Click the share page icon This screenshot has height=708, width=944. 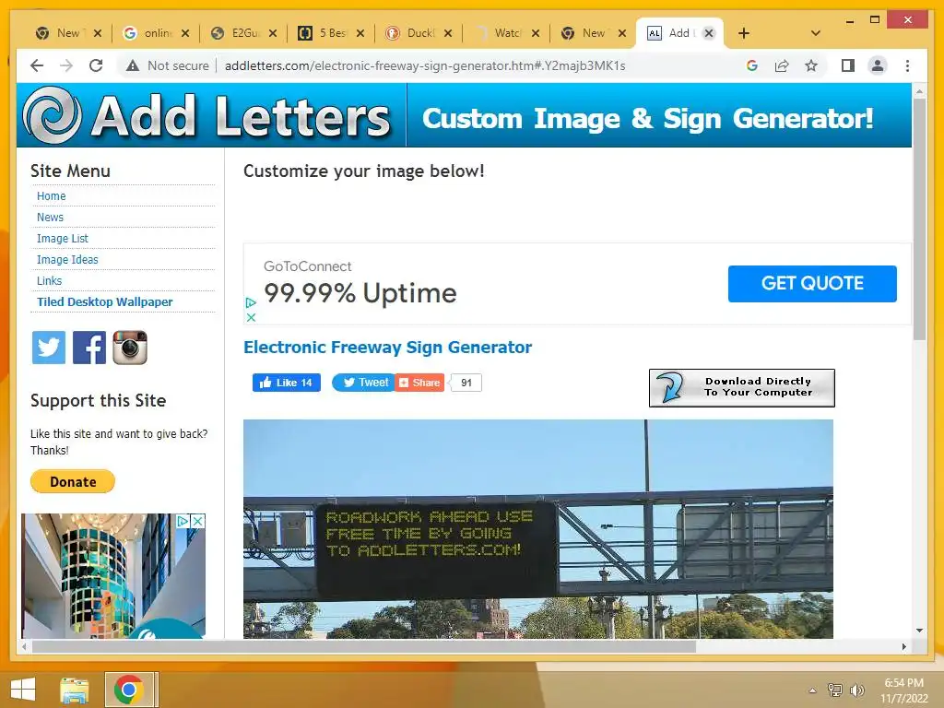pos(782,65)
